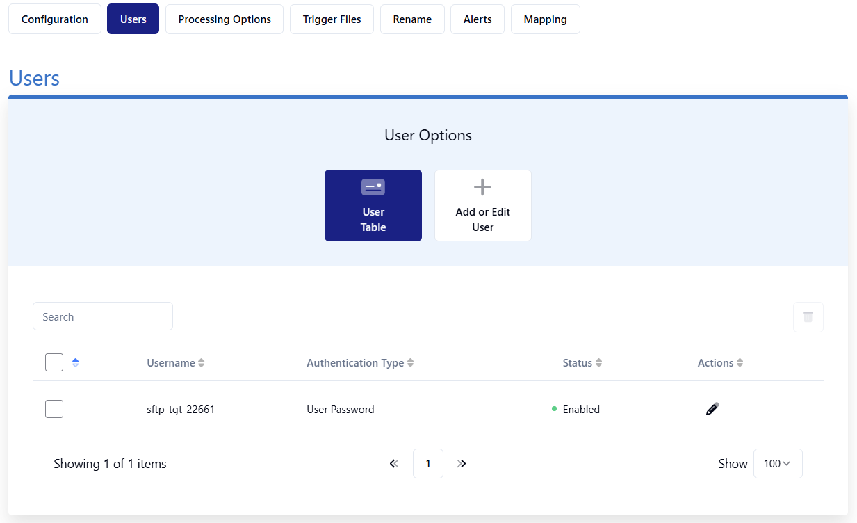Click the trash delete icon
Viewport: 857px width, 523px height.
[808, 317]
